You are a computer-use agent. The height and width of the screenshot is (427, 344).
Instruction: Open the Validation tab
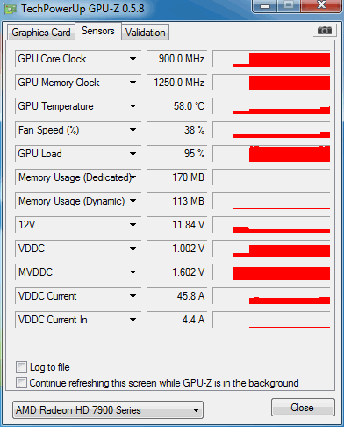146,33
